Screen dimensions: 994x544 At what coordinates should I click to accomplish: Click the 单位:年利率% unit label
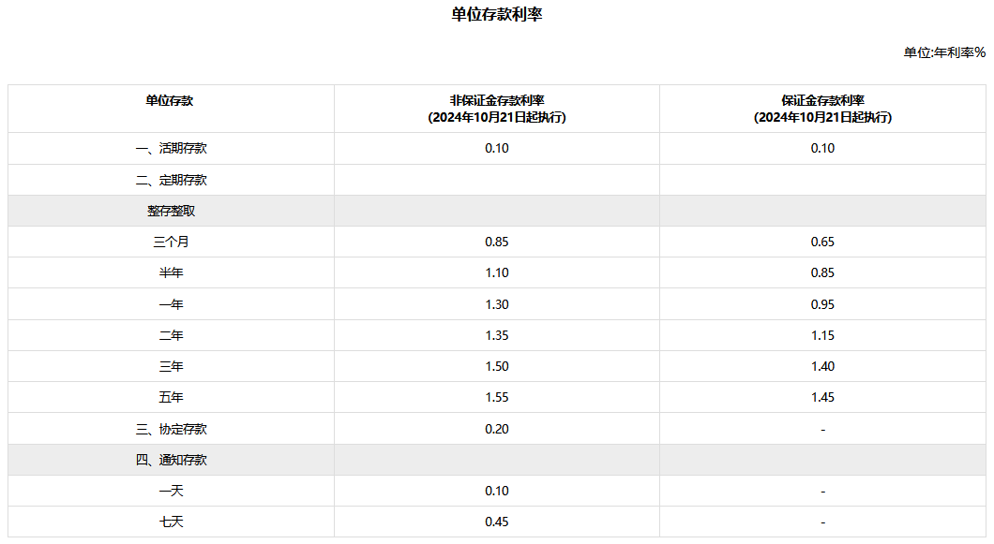[944, 52]
